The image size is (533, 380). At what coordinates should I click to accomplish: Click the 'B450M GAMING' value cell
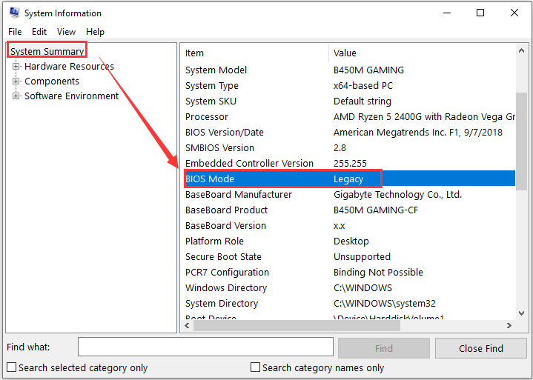pos(368,70)
